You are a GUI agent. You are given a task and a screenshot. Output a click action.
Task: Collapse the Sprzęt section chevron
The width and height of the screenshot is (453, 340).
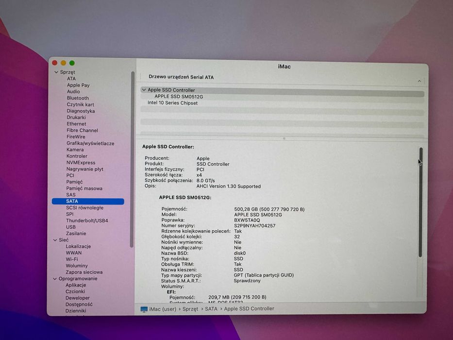56,72
